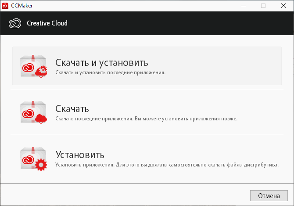Viewport: 294px width, 206px height.
Task: Click the "Creative Cloud" header title text
Action: click(x=47, y=23)
